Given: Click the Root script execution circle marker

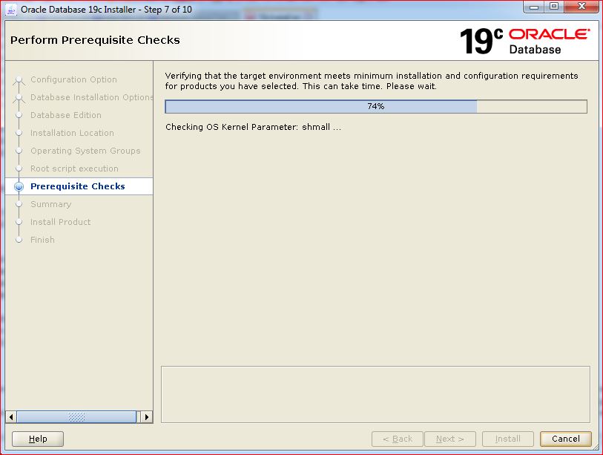Looking at the screenshot, I should [19, 168].
